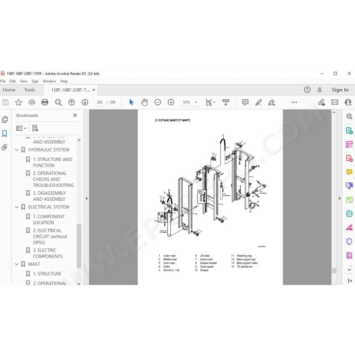Open bookmark 2. ELECTRICAL CIRCUIT (without OPSS)
The width and height of the screenshot is (355, 355).
point(50,236)
